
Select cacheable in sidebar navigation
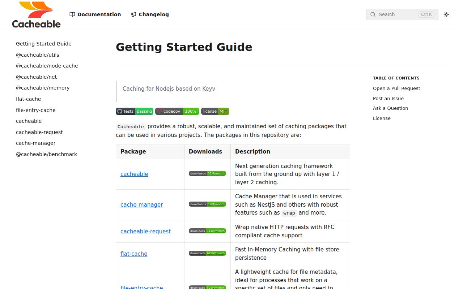click(x=29, y=121)
